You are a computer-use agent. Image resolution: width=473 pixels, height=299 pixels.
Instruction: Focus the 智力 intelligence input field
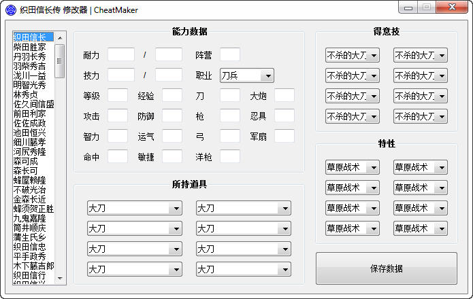tap(117, 137)
